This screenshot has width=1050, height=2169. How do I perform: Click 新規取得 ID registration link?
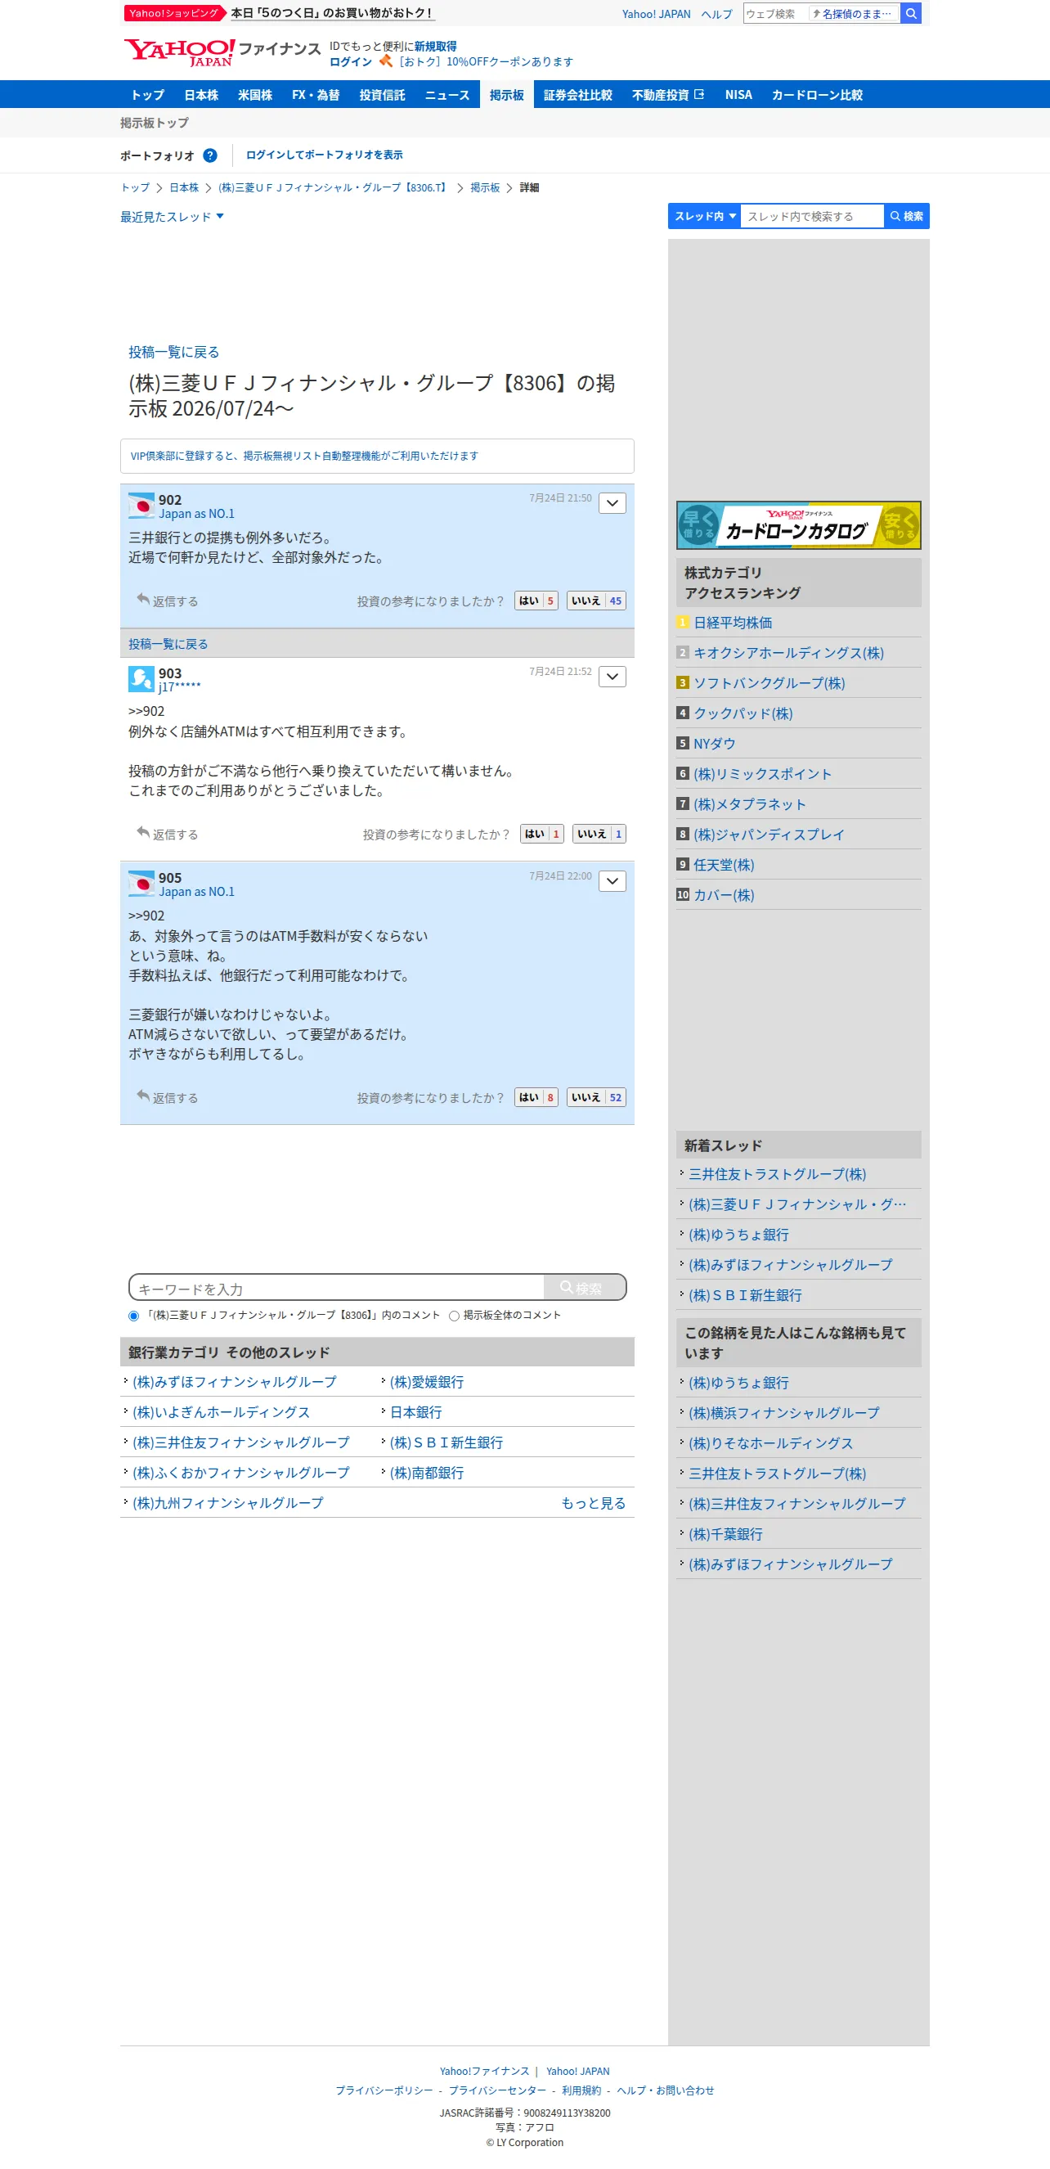(x=435, y=47)
